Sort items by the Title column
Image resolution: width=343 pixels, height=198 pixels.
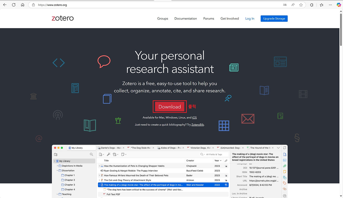(106, 161)
